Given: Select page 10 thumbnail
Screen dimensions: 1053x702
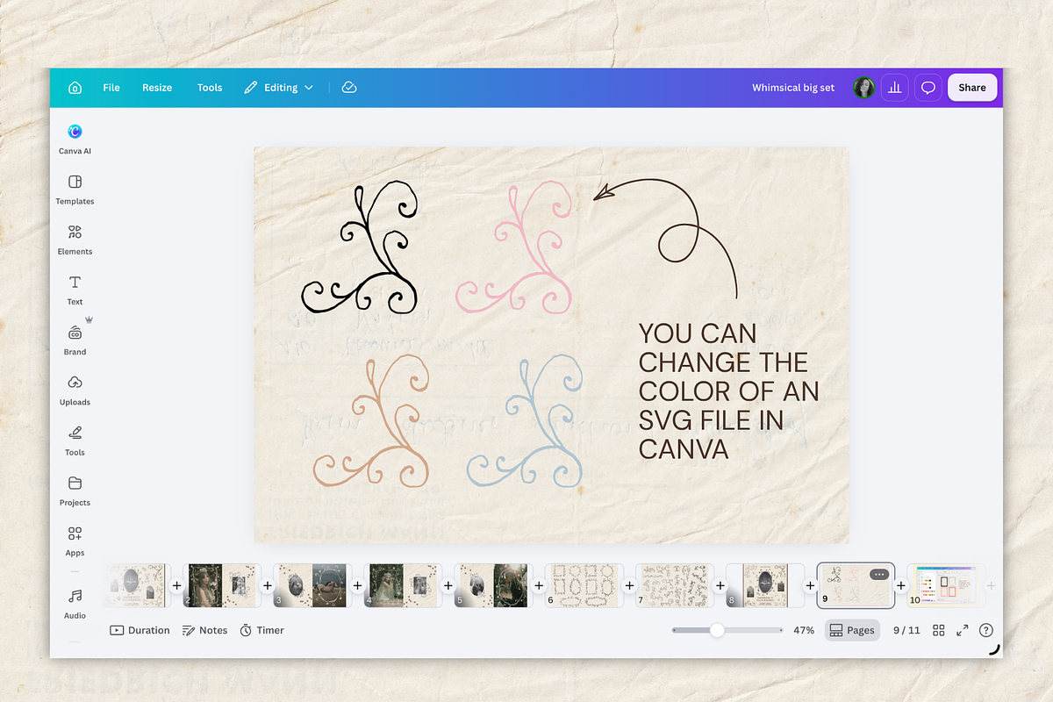Looking at the screenshot, I should coord(946,585).
